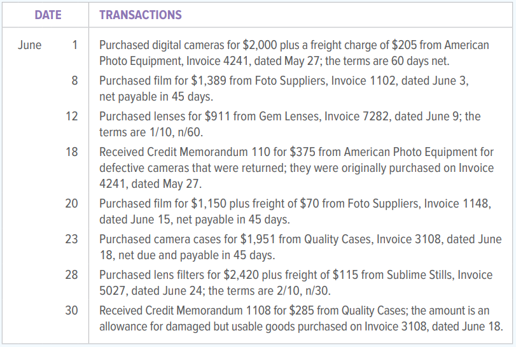Select the date 28 cell

(72, 274)
